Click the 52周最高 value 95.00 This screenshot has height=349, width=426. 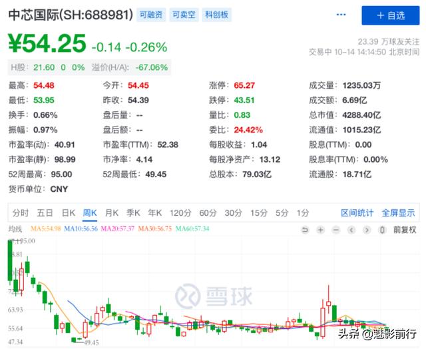tap(61, 174)
